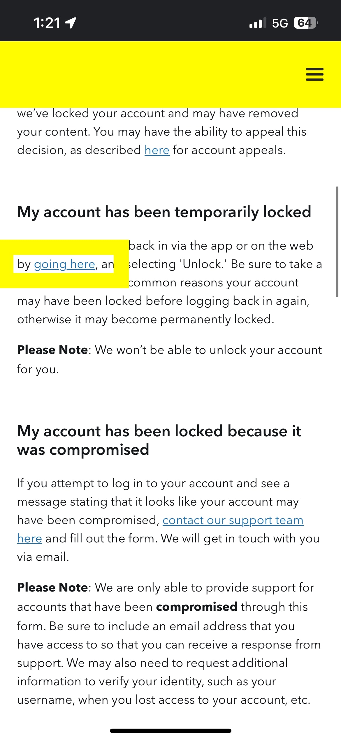
Task: Select the text 'We will get in touch with you'
Action: click(x=241, y=538)
